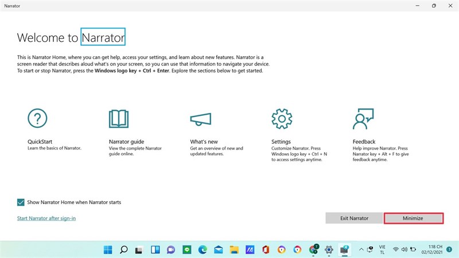This screenshot has height=258, width=459.
Task: Open taskbar Search magnifier
Action: tap(124, 249)
